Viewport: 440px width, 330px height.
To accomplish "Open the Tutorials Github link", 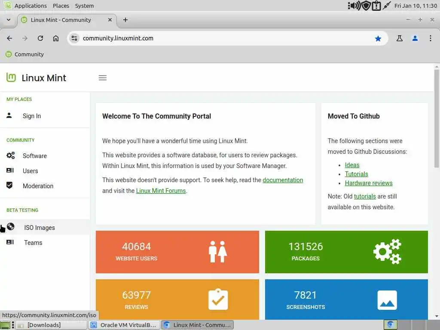I will (x=356, y=174).
